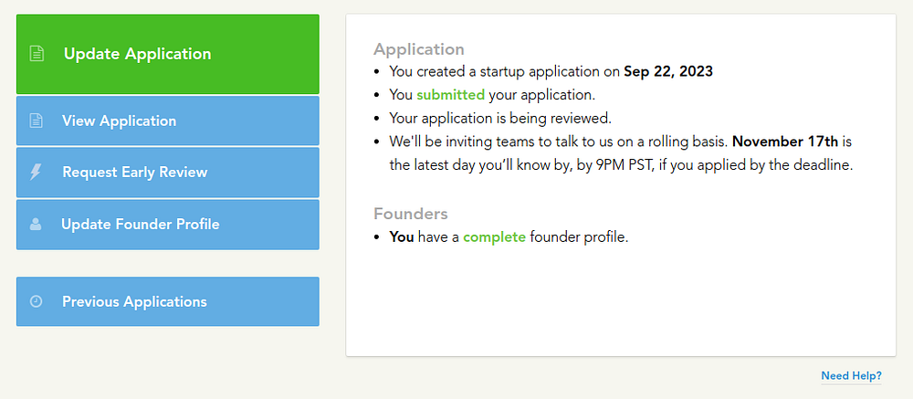
Task: Open the View Application button label
Action: click(x=119, y=121)
